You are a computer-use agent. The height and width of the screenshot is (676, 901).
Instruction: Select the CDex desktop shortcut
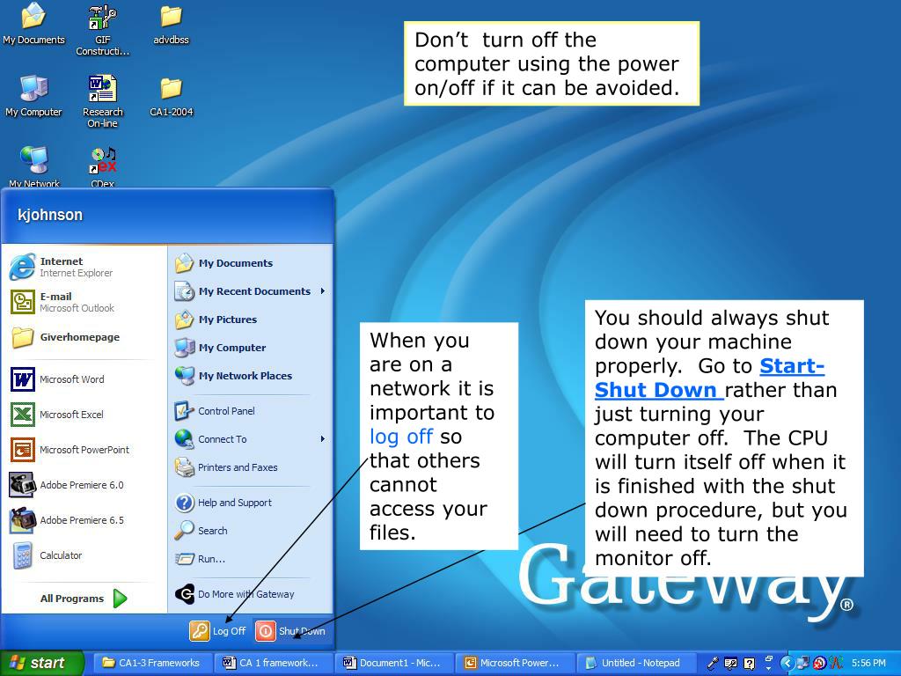point(103,166)
